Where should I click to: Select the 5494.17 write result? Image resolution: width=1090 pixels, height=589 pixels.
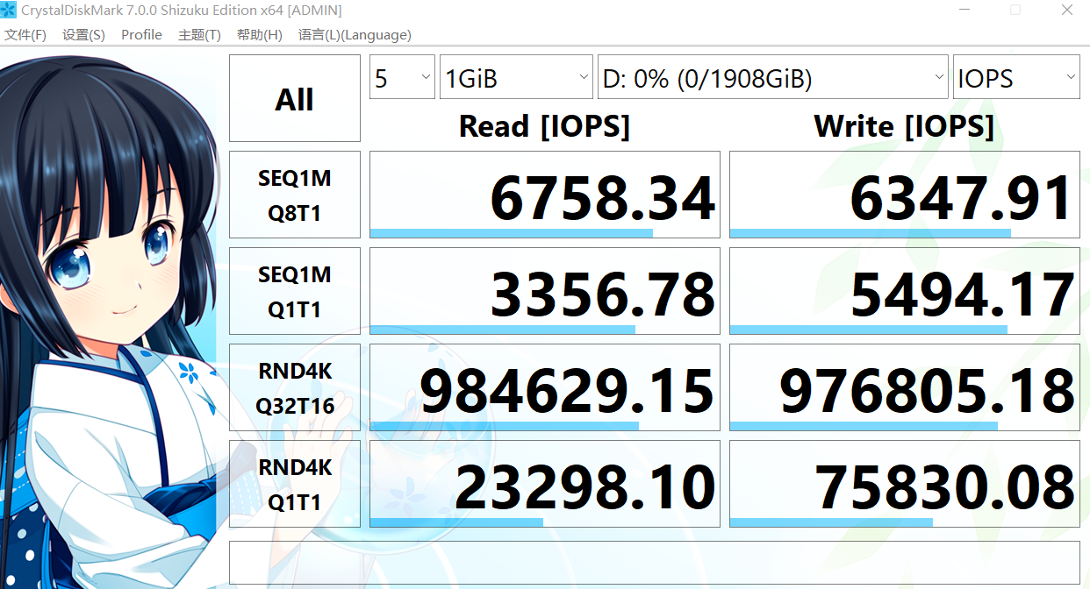pos(905,291)
